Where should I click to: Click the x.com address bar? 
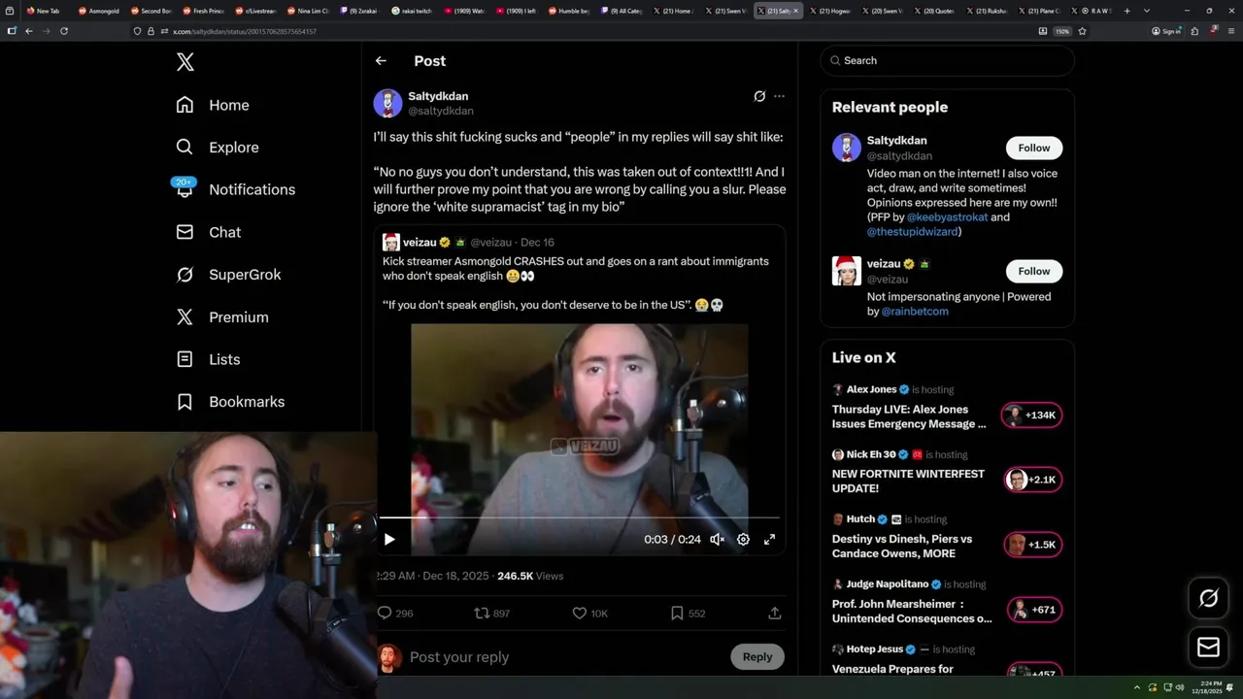click(583, 31)
